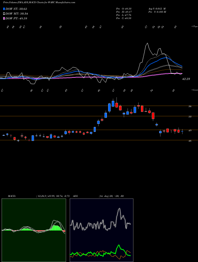The height and width of the screenshot is (262, 198).
Task: Click the blue DOW ST legend swatch
Action: tap(4, 9)
